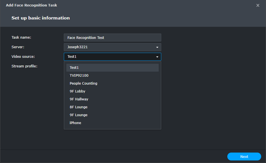Click the Task name input field

pos(112,38)
